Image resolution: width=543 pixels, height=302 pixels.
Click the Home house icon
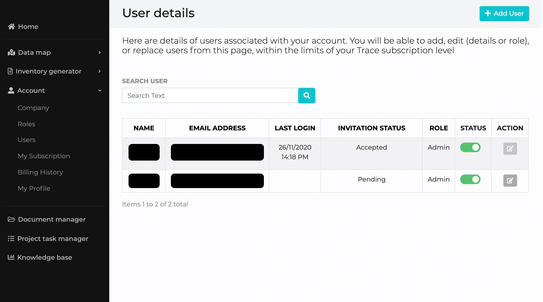11,26
